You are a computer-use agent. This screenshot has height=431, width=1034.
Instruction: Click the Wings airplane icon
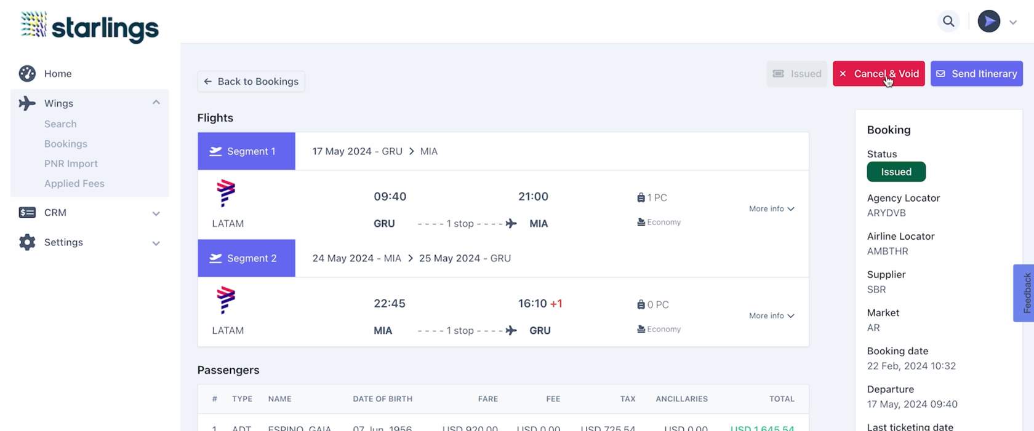[27, 103]
